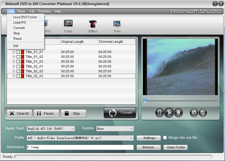The height and width of the screenshot is (161, 225).
Task: Check the Title_01_03 checkbox
Action: point(18,62)
